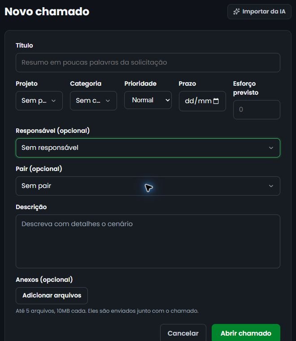Expand the Pair dropdown showing Sem pair

click(x=148, y=186)
